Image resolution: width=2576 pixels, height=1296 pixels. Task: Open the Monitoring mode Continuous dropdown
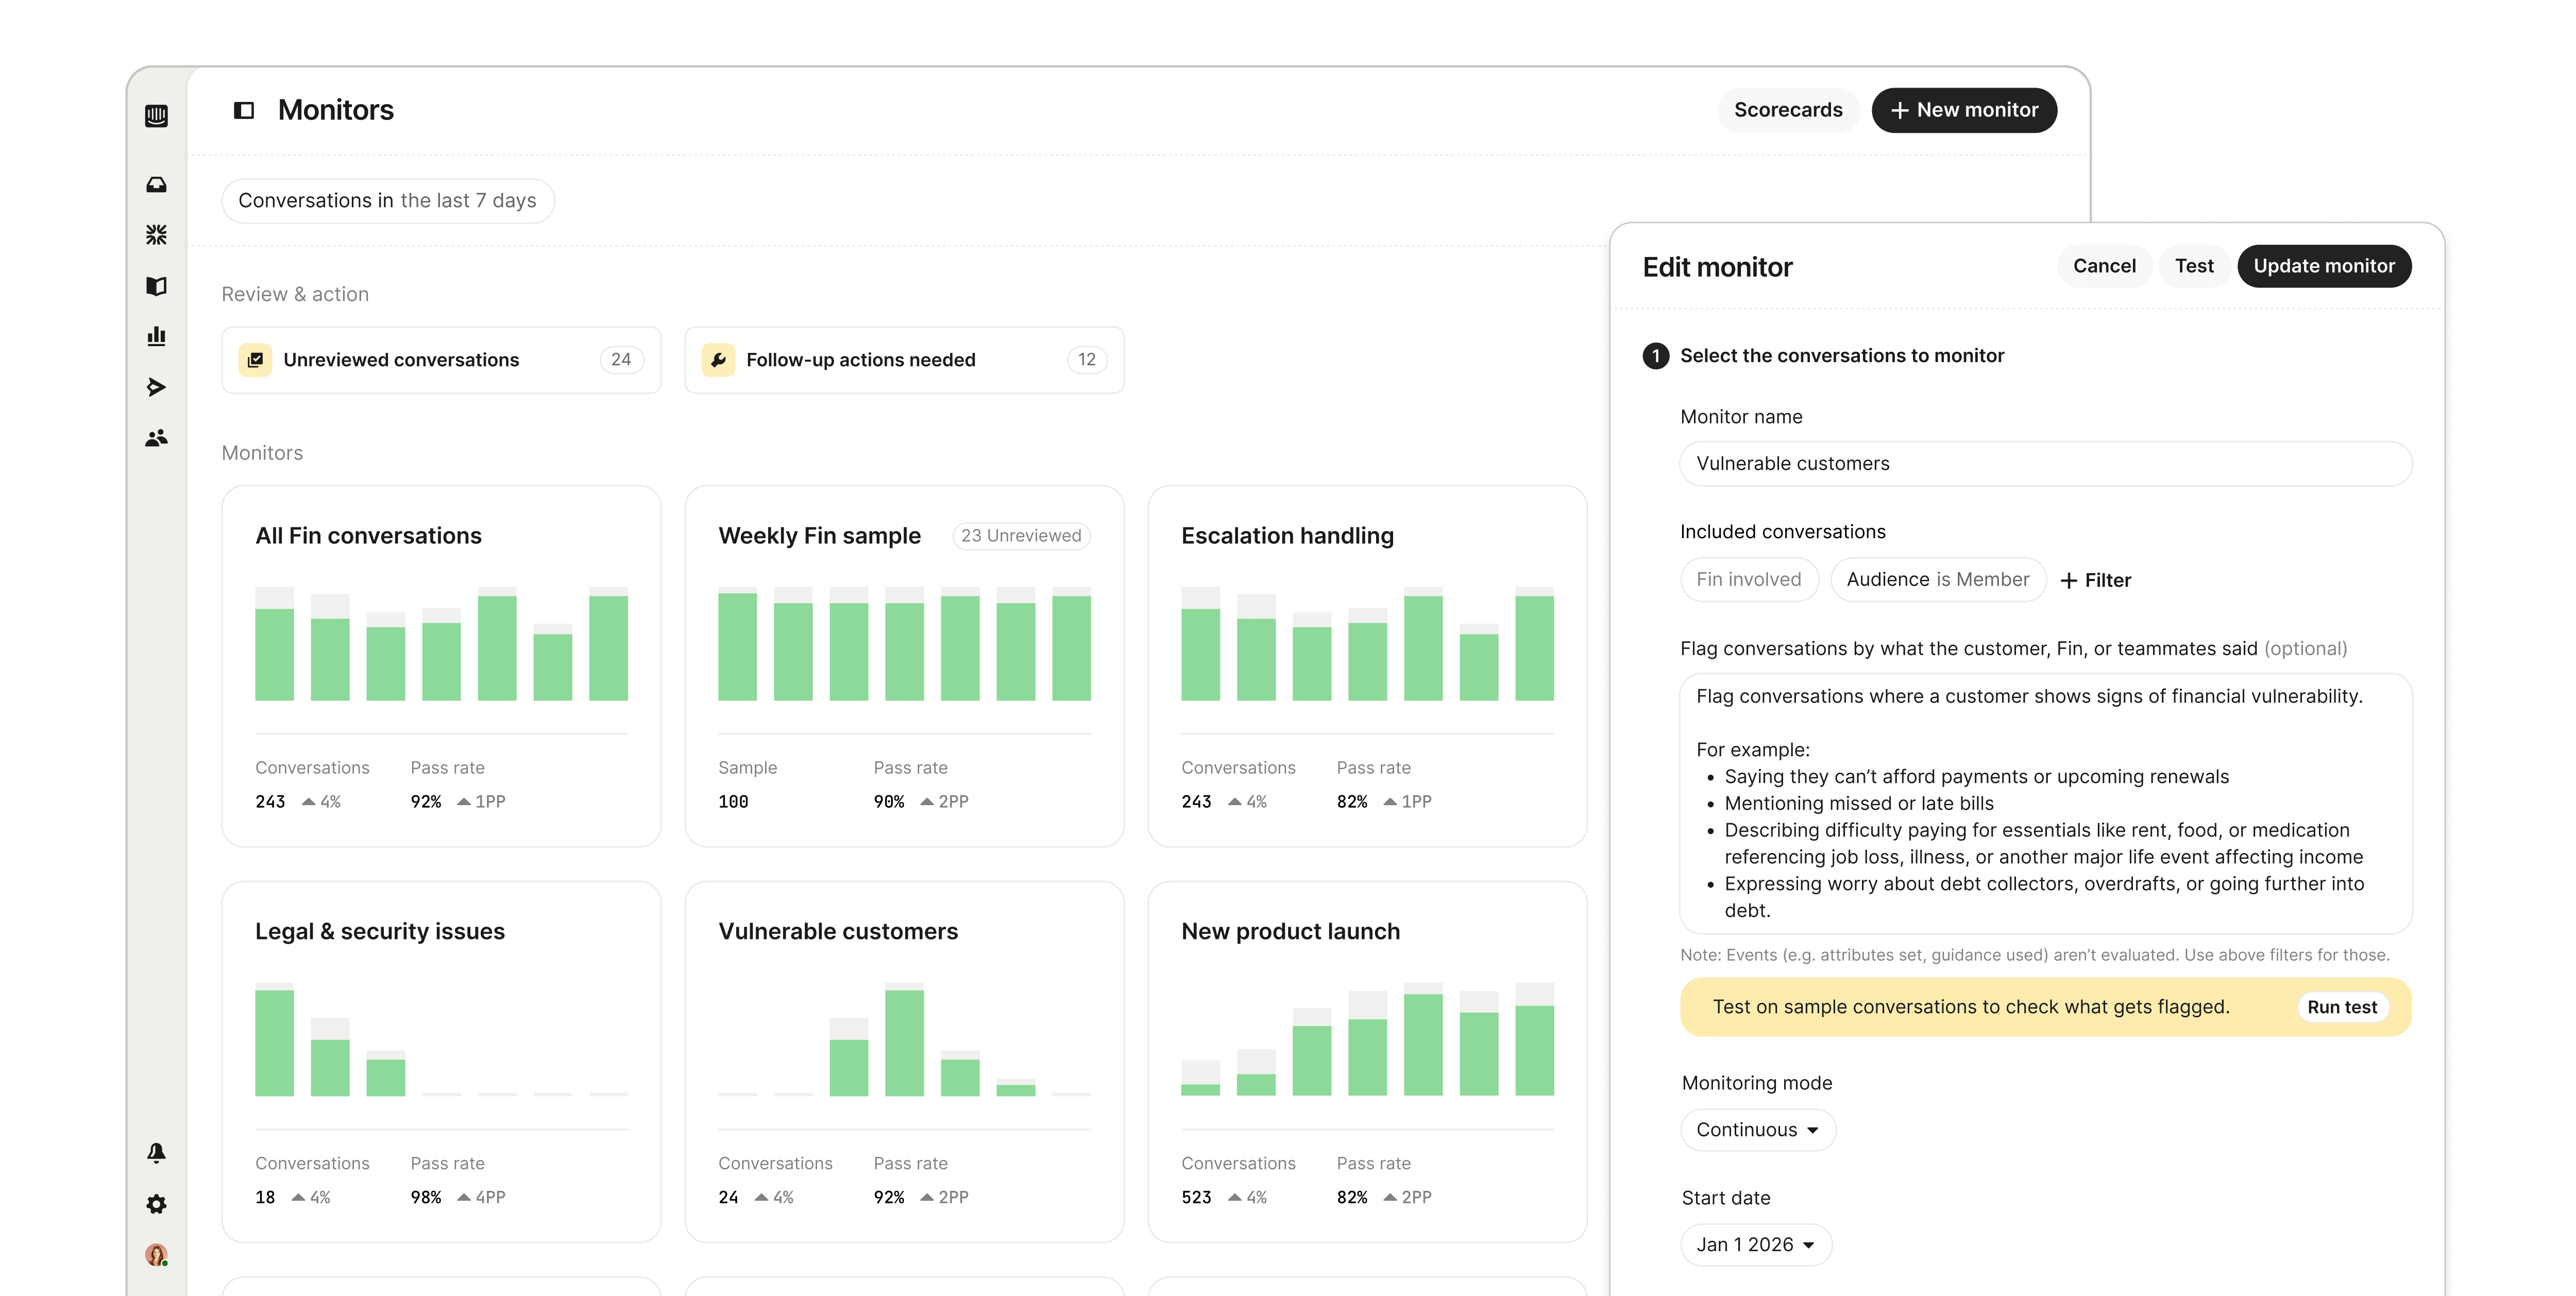[x=1757, y=1129]
